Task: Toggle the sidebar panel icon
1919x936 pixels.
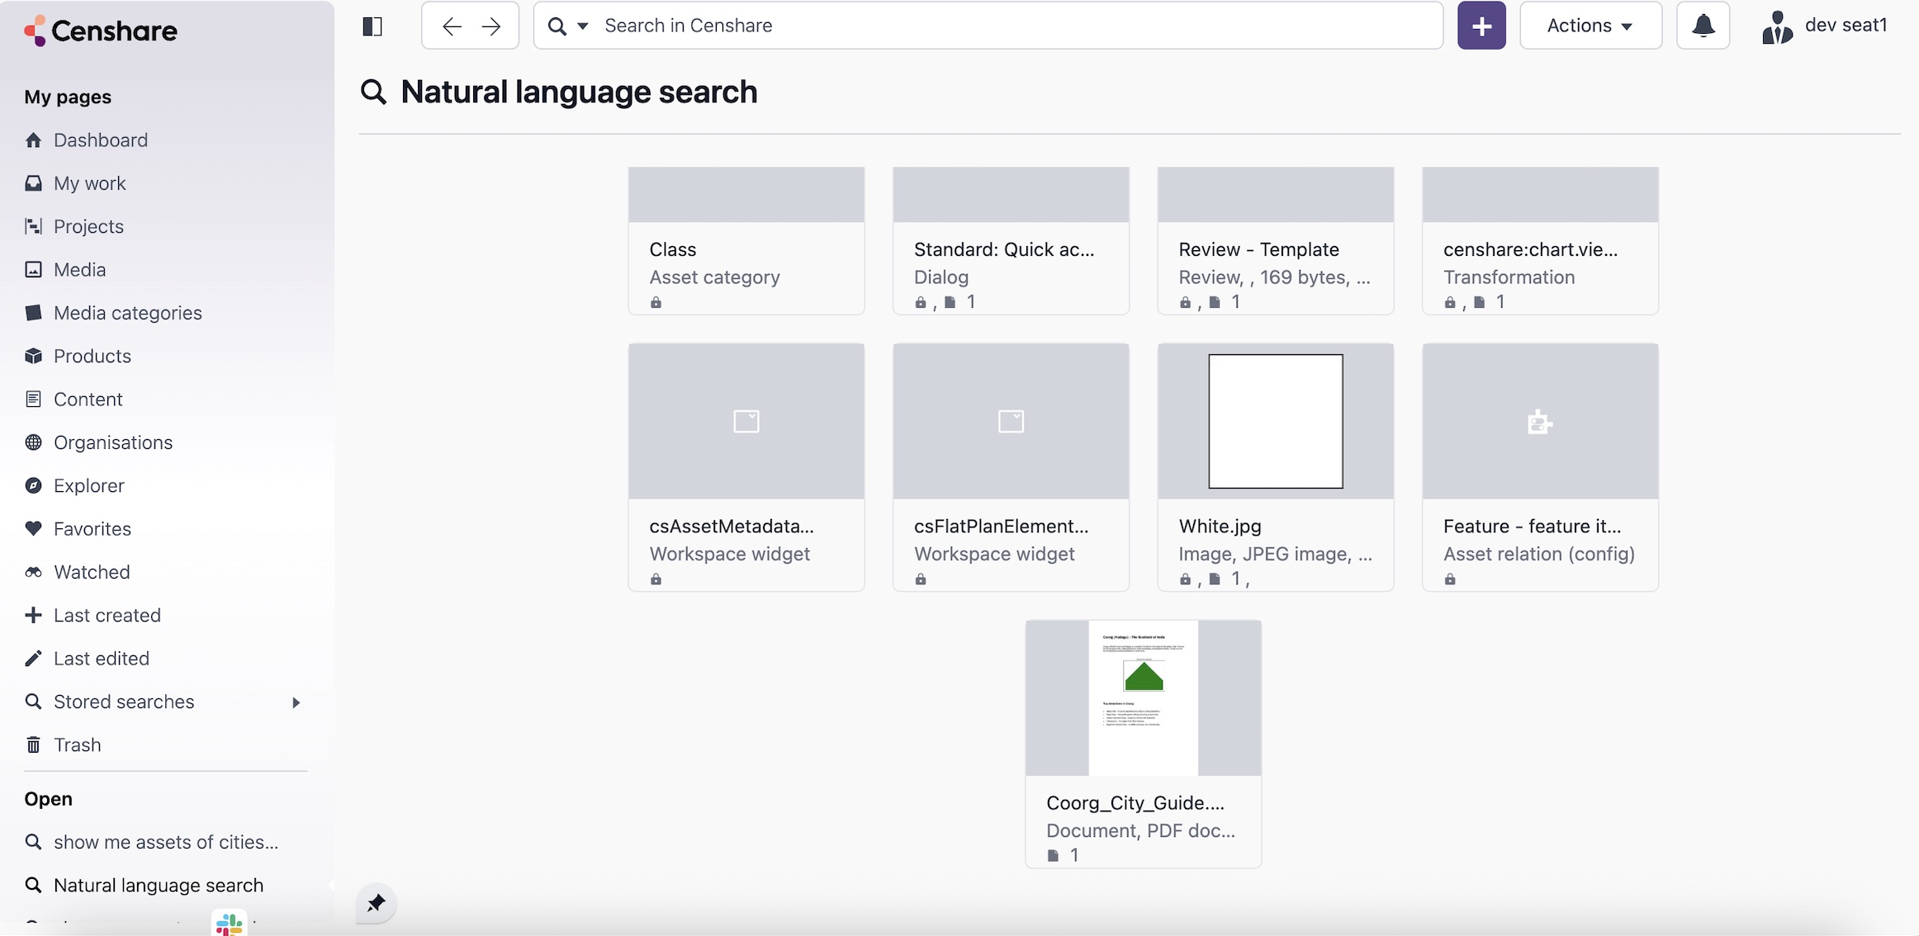Action: [x=372, y=26]
